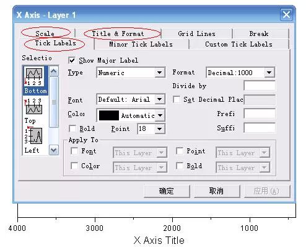Uncheck Show Major Label checkbox
306x247 pixels.
72,60
